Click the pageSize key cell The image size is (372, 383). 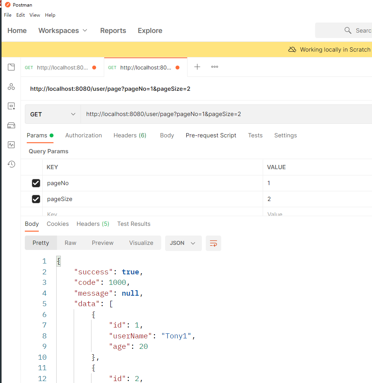point(153,199)
